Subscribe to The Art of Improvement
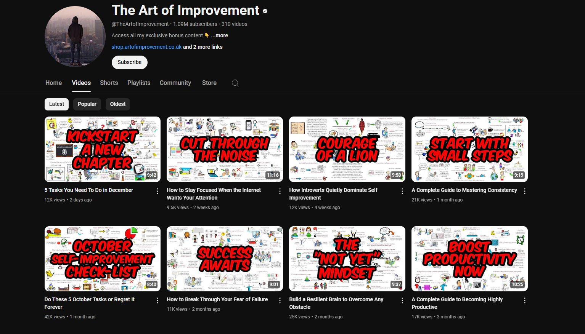This screenshot has height=334, width=585. pos(130,62)
